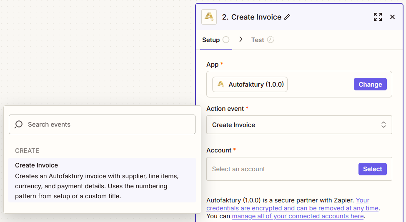This screenshot has width=406, height=222.
Task: Click the pencil icon to rename step
Action: [x=287, y=17]
